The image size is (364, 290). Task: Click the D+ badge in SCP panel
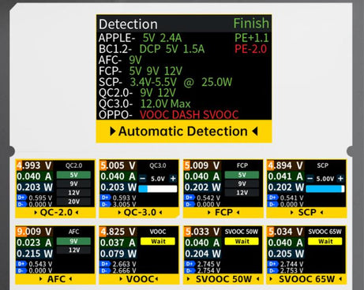point(273,198)
